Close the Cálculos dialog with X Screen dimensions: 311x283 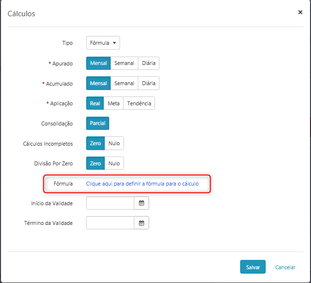pos(300,12)
